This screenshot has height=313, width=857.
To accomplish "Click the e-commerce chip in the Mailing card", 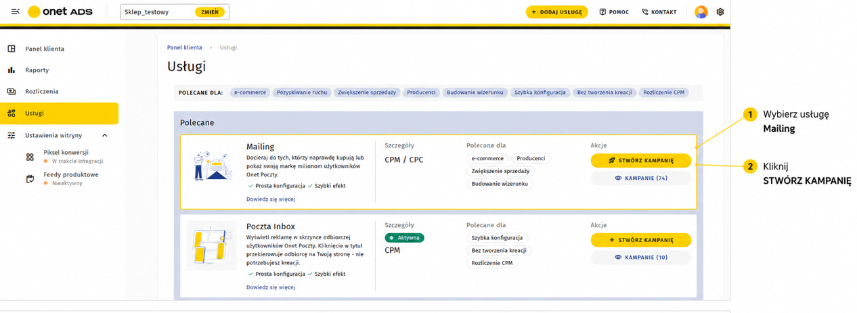I will (487, 158).
